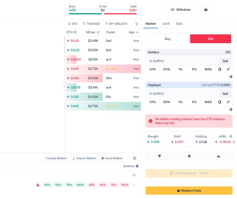The height and width of the screenshot is (198, 237).
Task: Switch to the Grid tab
Action: coord(179,24)
